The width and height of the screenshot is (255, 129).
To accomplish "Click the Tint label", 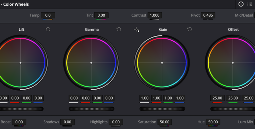I will click(x=90, y=15).
